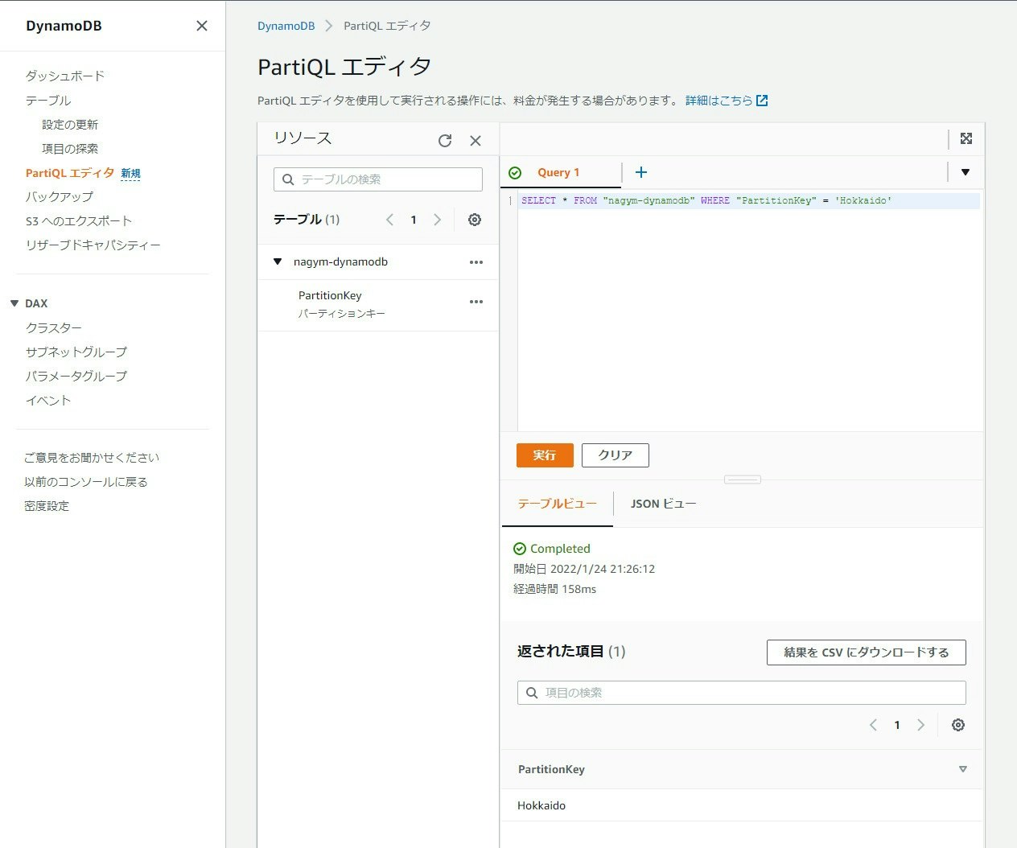The image size is (1017, 848).
Task: Click the PartitionKey column header
Action: point(551,769)
